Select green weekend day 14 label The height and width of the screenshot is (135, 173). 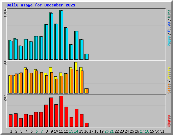pos(76,131)
